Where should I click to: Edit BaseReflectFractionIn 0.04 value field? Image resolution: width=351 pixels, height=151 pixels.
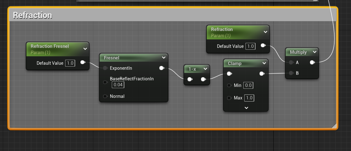click(118, 85)
